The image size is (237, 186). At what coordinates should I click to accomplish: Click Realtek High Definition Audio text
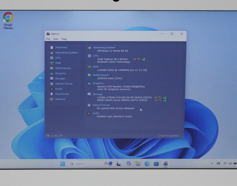[114, 116]
